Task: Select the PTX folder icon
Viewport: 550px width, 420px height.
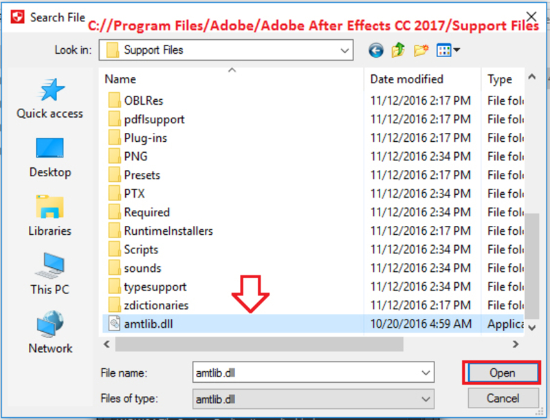Action: pos(114,193)
